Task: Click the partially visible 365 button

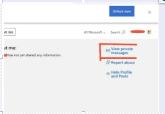Action: pos(10,32)
